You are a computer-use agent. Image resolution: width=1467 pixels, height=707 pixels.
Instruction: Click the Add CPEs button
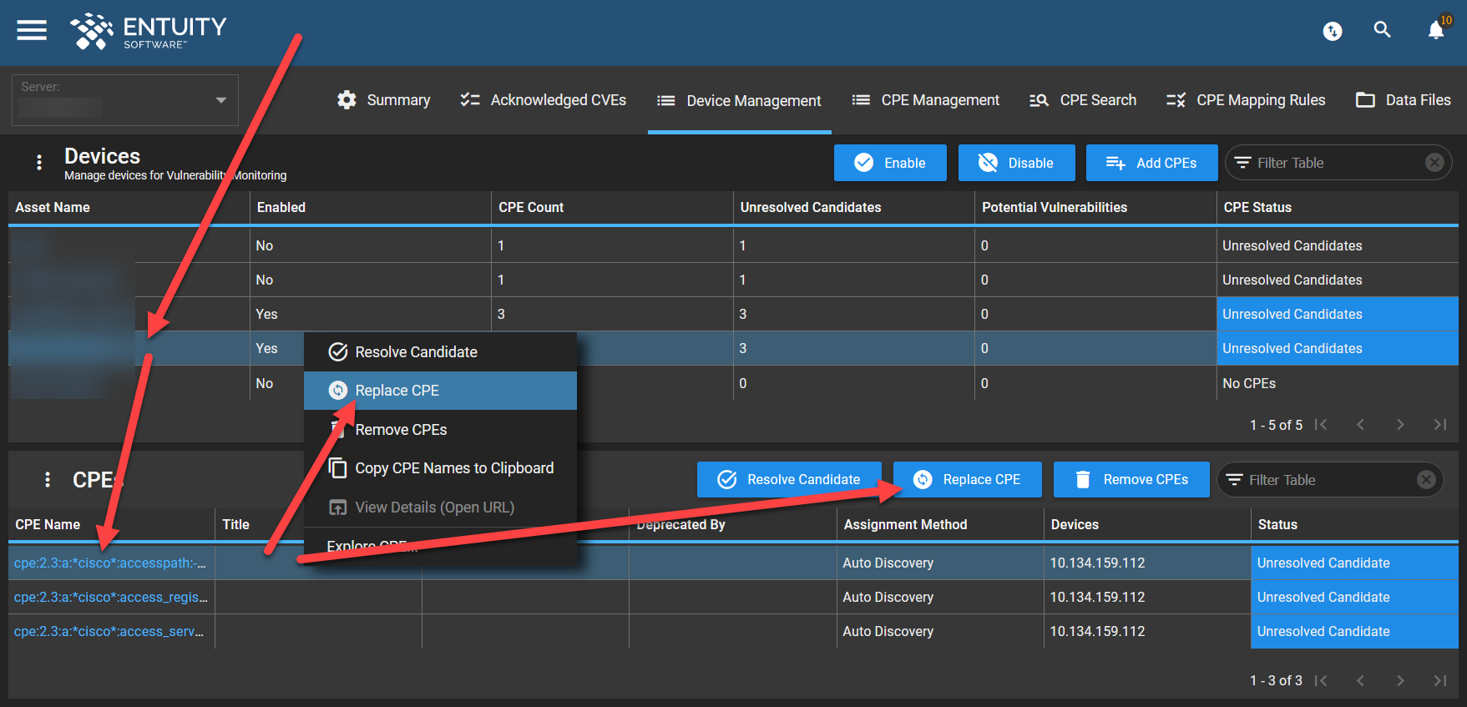pos(1151,163)
